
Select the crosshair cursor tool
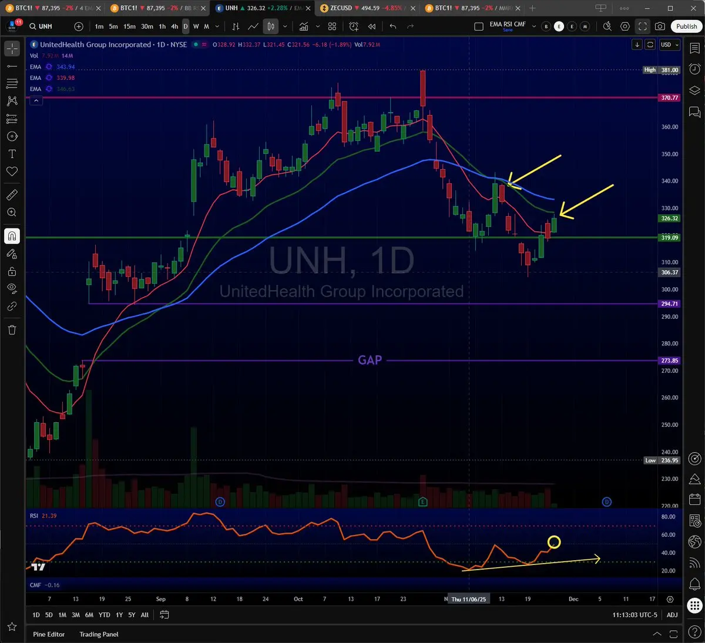pyautogui.click(x=12, y=49)
